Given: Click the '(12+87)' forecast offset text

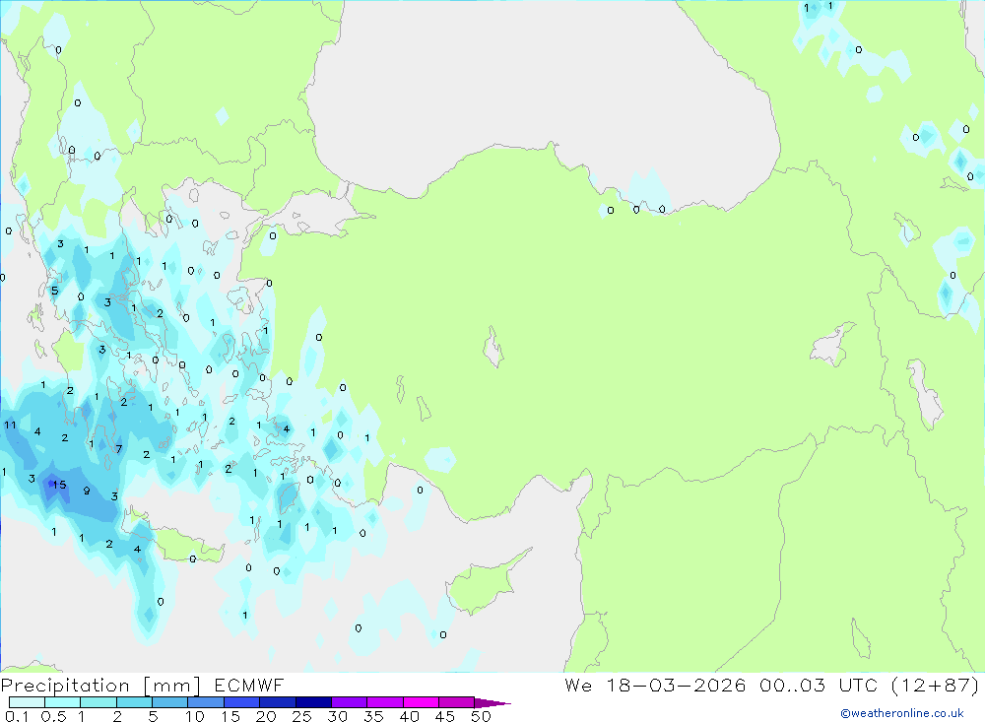Looking at the screenshot, I should pos(936,685).
